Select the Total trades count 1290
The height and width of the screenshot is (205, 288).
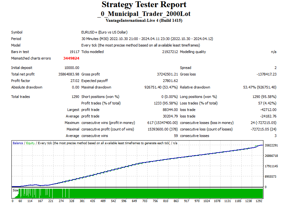coord(75,97)
